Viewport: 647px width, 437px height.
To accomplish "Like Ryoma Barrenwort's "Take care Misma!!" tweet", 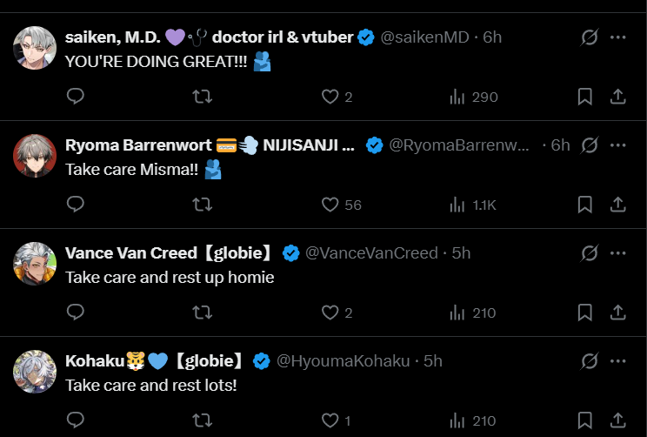I will pos(330,205).
